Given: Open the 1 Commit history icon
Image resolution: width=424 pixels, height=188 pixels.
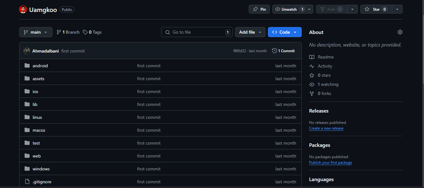Looking at the screenshot, I should point(274,51).
